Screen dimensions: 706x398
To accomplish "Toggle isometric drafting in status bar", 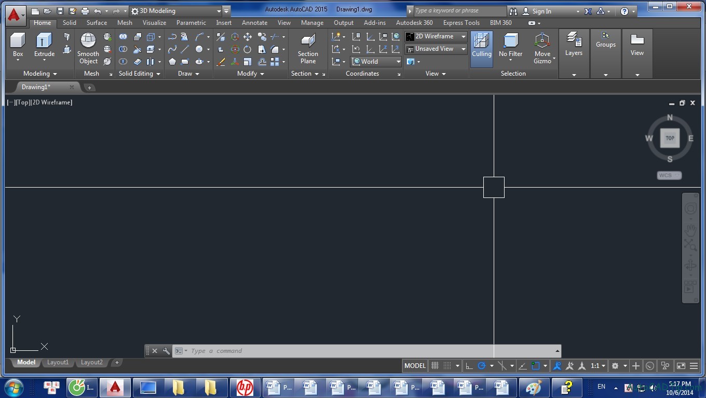I will point(502,366).
